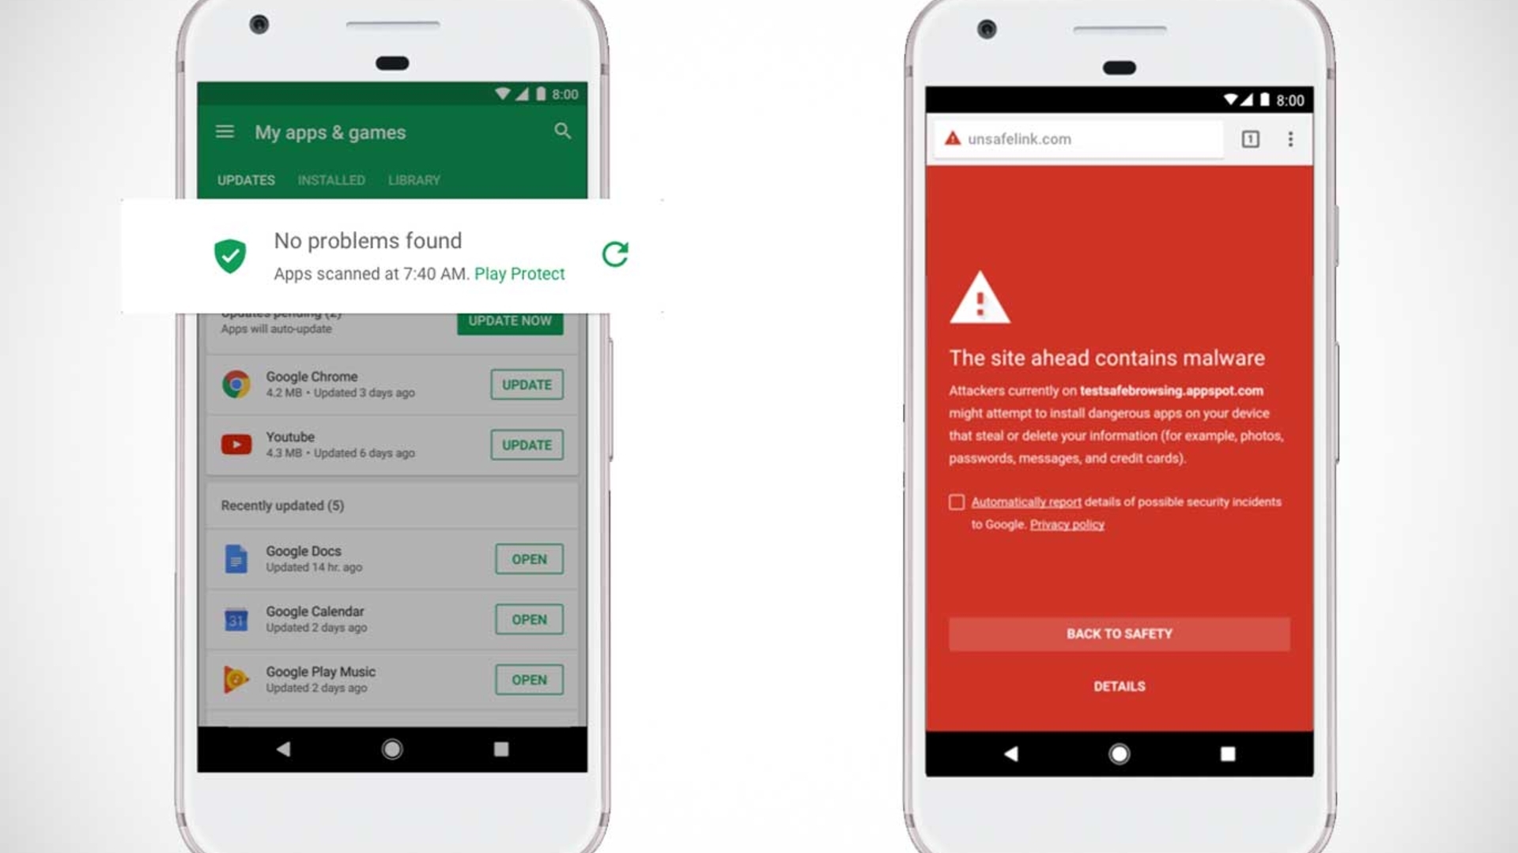This screenshot has height=853, width=1518.
Task: Click the search icon in My apps & games
Action: click(x=563, y=130)
